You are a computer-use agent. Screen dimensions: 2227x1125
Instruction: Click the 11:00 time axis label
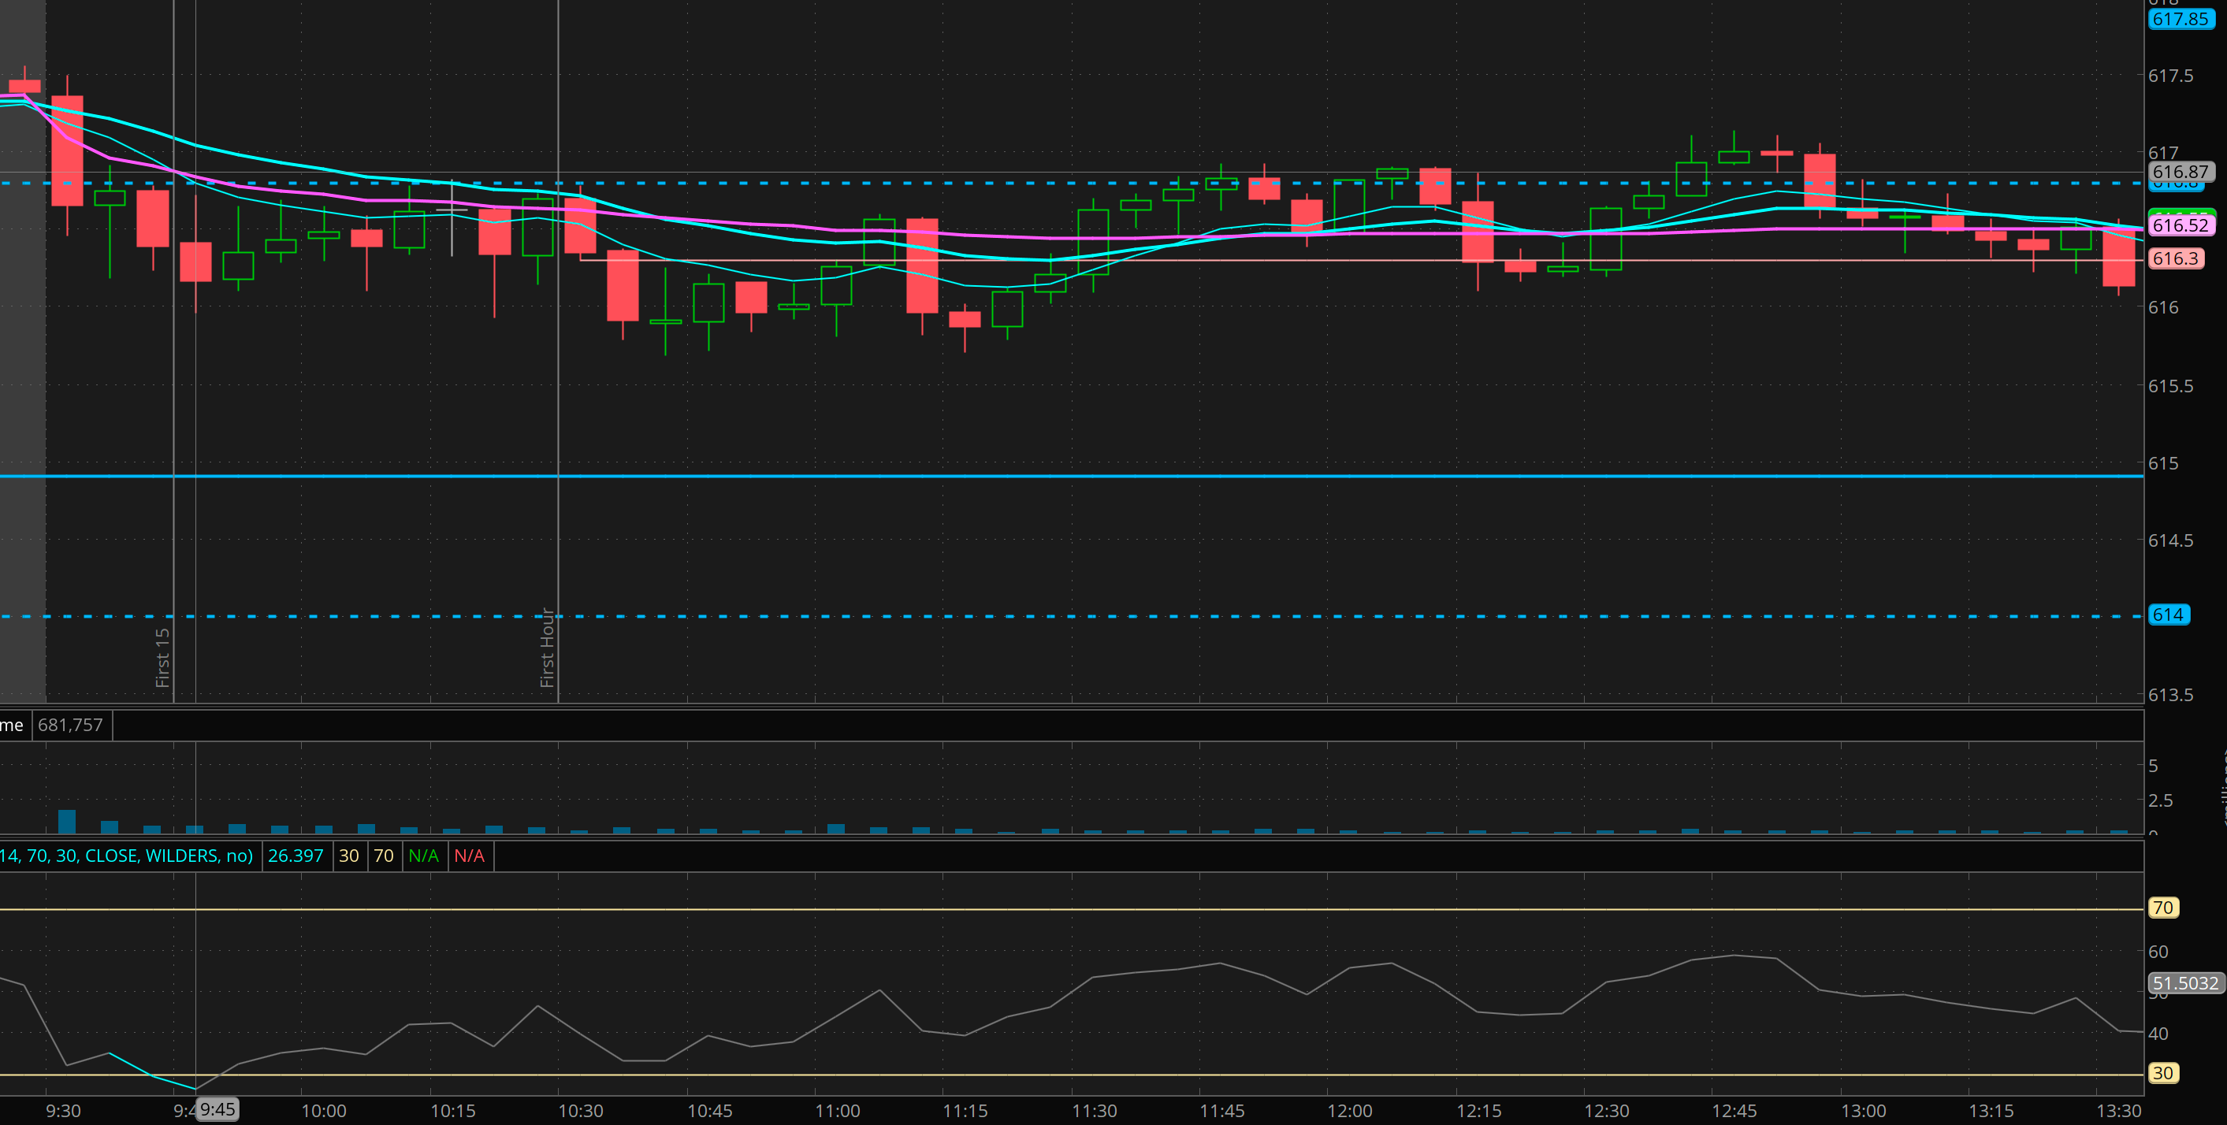click(837, 1111)
